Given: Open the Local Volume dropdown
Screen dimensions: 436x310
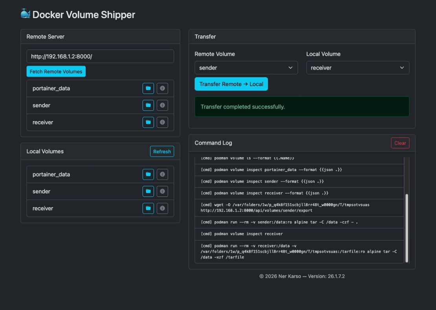Looking at the screenshot, I should click(x=357, y=68).
